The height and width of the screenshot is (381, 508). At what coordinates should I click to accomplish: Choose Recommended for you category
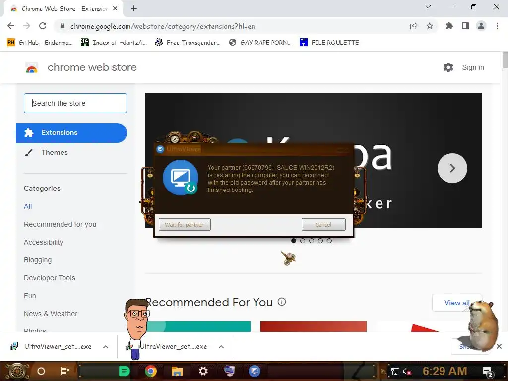click(x=60, y=224)
